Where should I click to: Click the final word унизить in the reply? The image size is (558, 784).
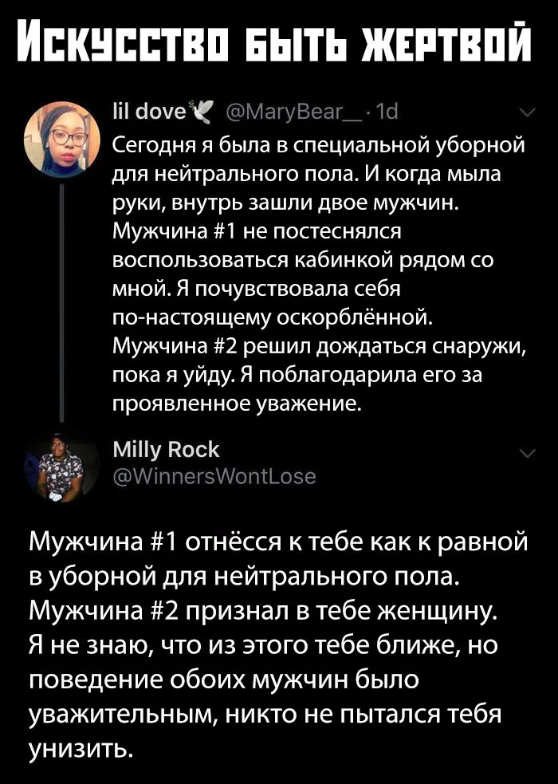[x=81, y=748]
